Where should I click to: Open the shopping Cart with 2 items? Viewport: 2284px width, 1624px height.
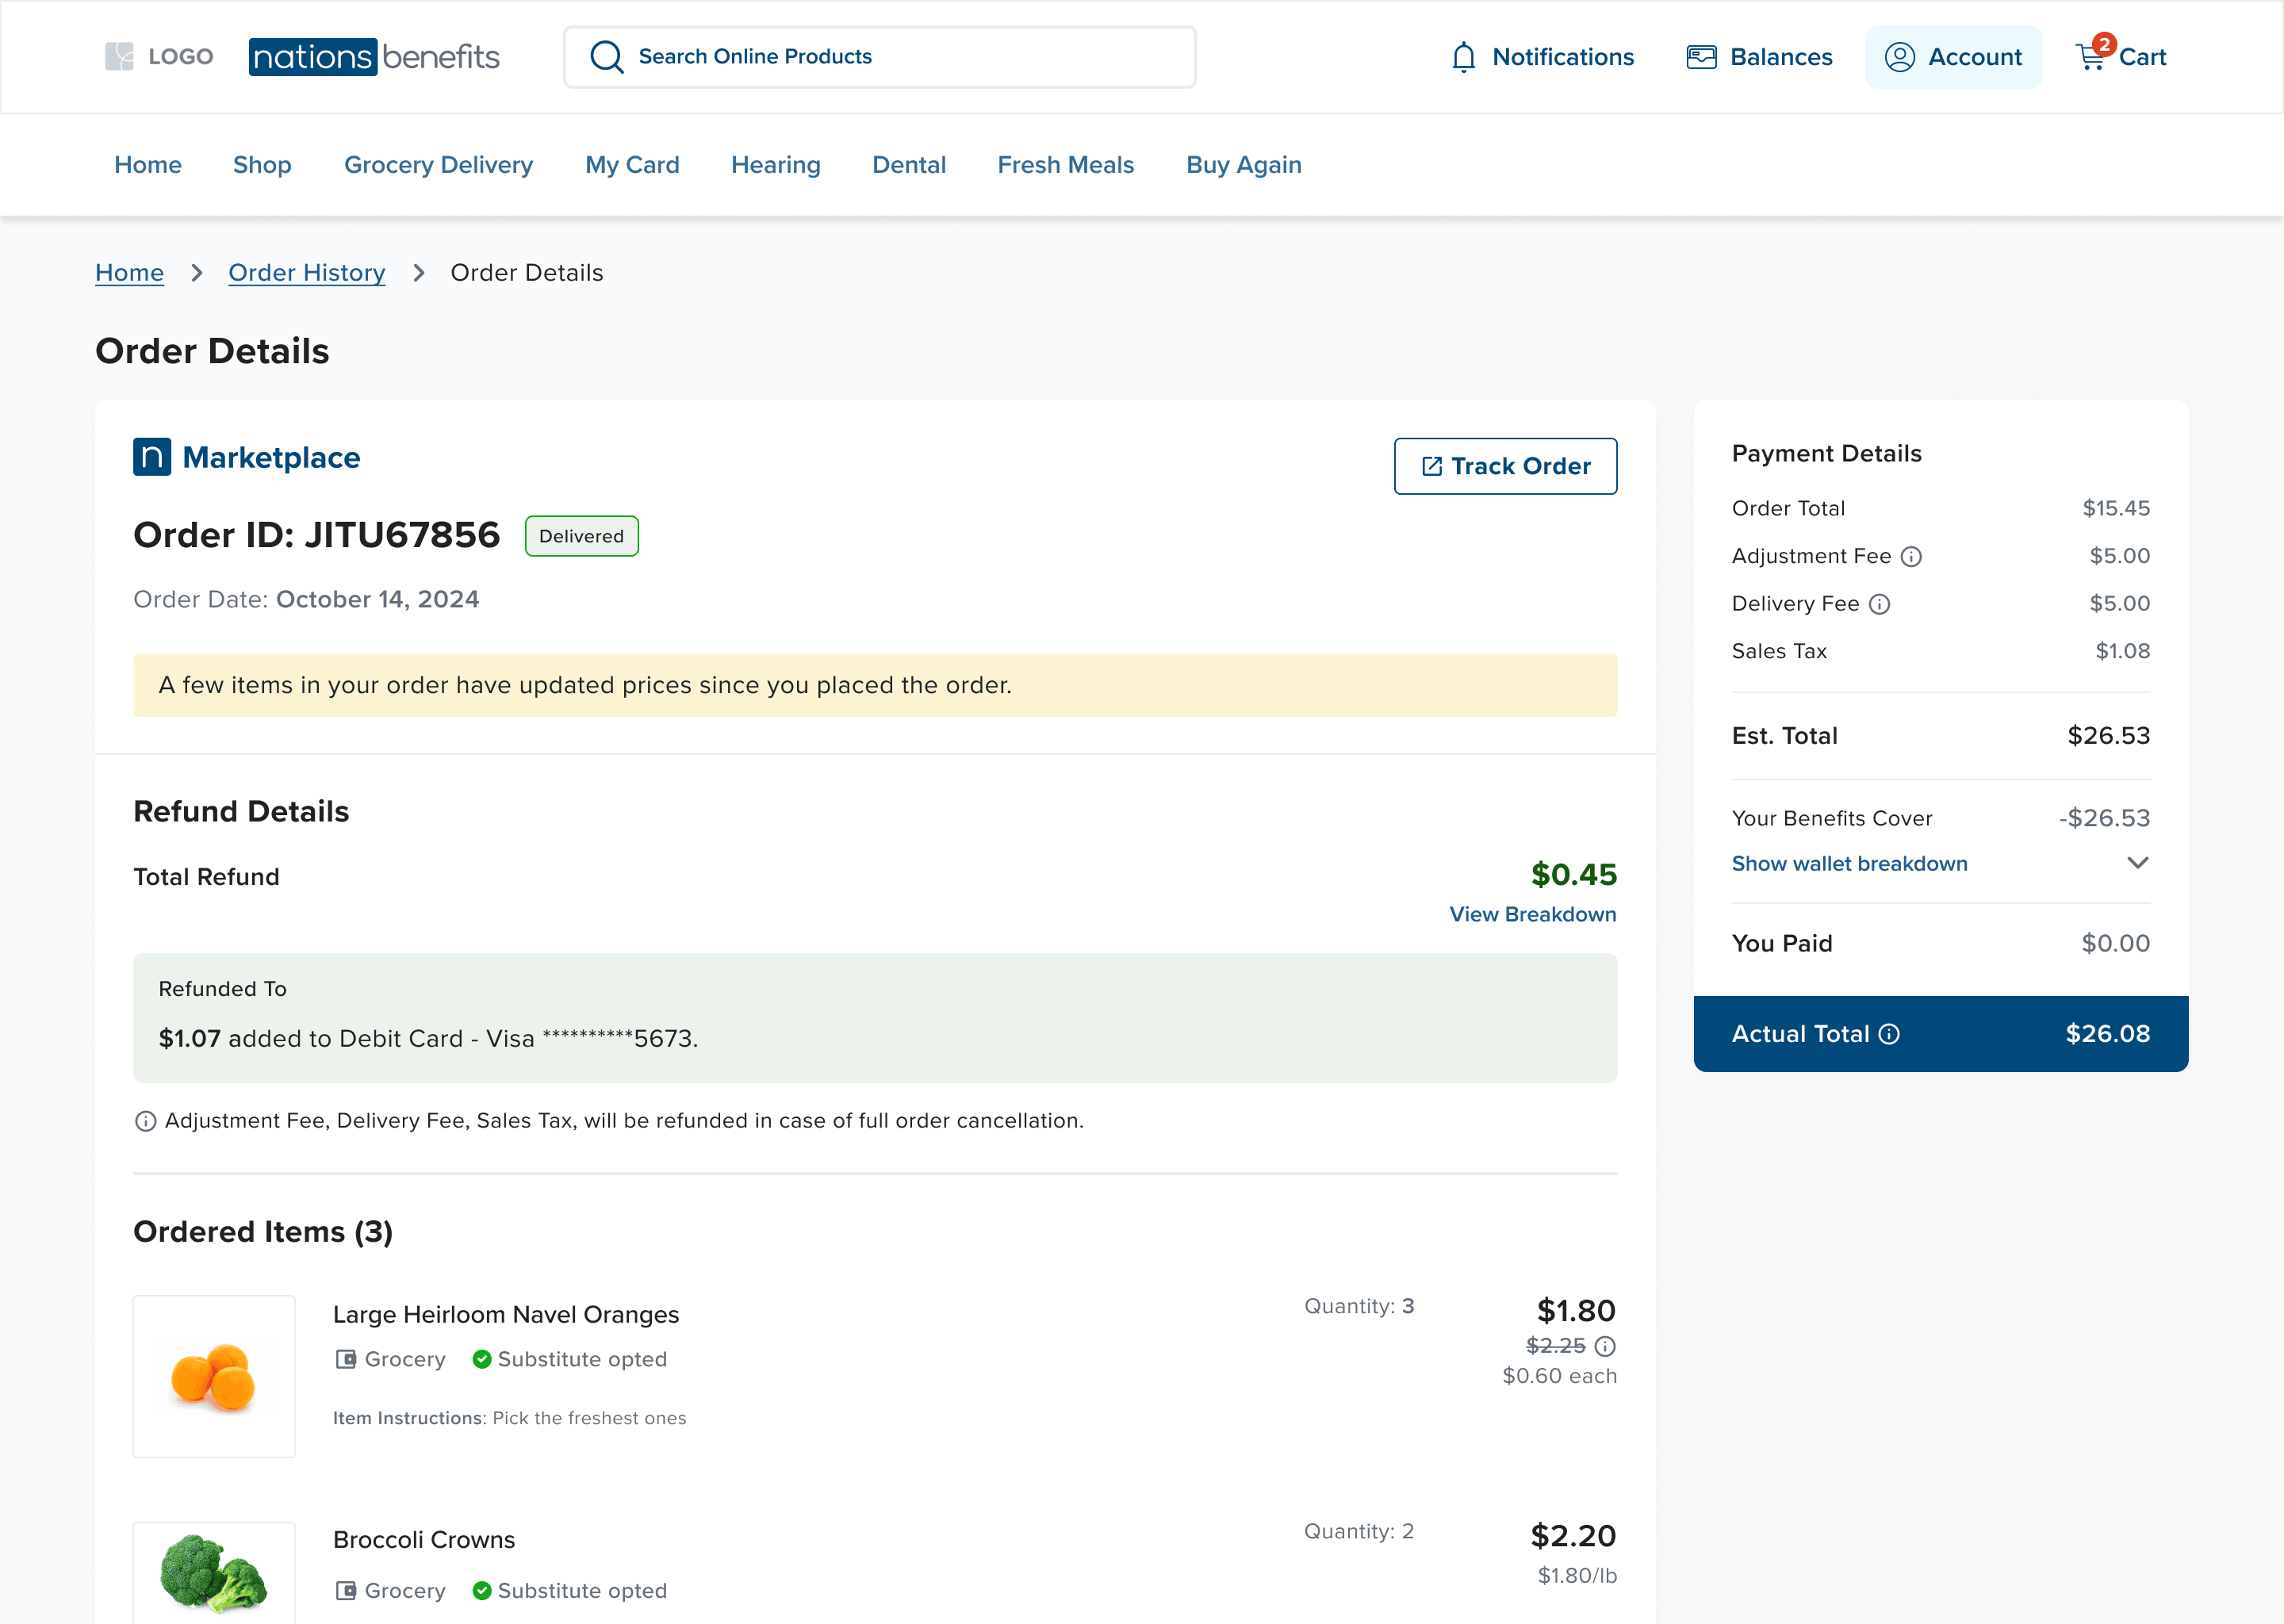2090,57
